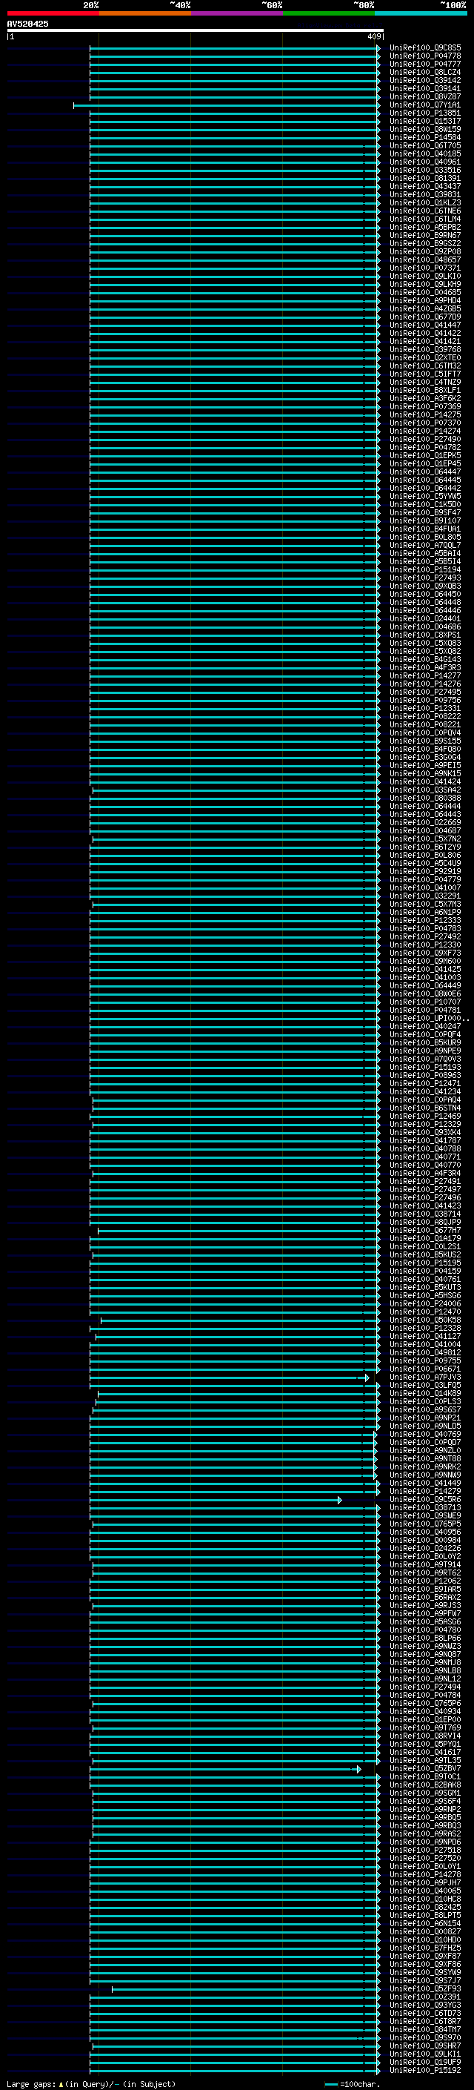This screenshot has width=474, height=2090.
Task: Click the yellow large-gaps triangle marker
Action: coord(61,2083)
